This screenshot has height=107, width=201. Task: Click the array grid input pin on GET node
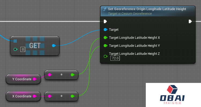[15, 41]
